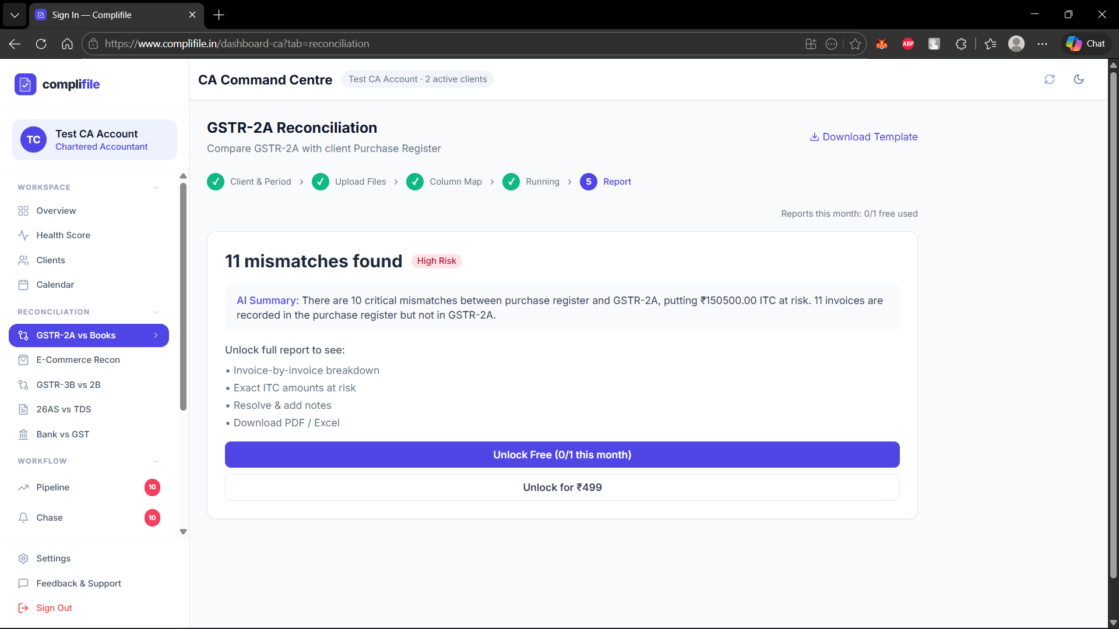Go to the Column Map step

[444, 182]
